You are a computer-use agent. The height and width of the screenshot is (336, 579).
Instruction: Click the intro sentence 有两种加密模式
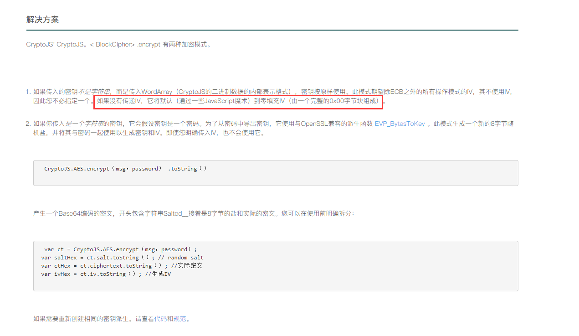[119, 44]
